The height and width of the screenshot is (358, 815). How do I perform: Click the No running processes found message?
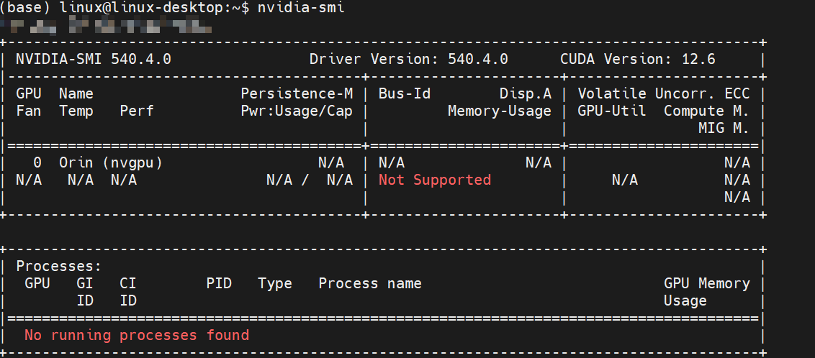[x=137, y=335]
